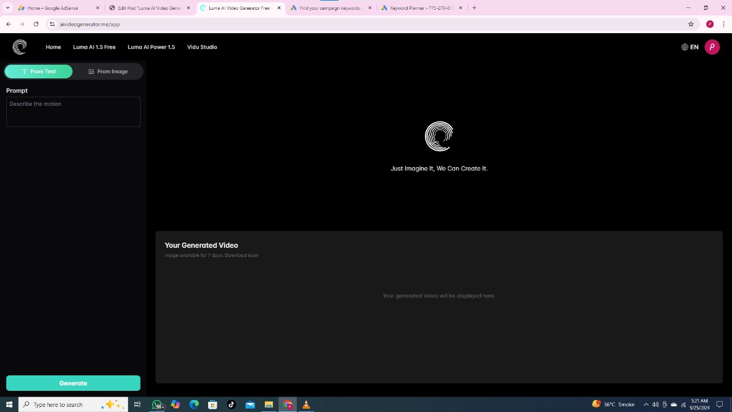Click the Windows taskbar search box

[x=73, y=405]
